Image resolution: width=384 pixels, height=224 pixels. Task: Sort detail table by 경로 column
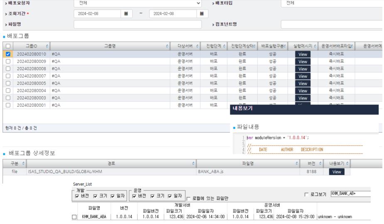(193, 163)
